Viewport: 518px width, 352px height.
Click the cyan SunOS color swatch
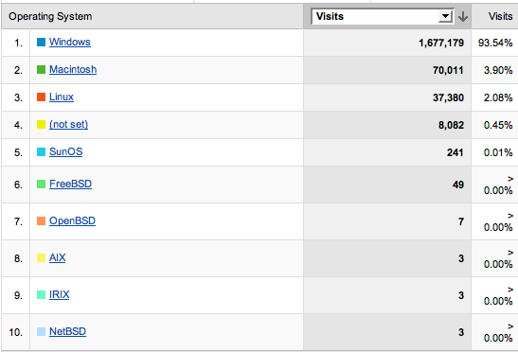coord(41,152)
